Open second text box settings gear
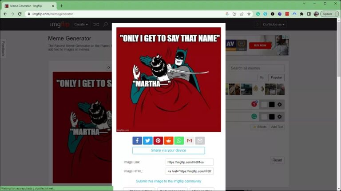Screen dimensions: 341x191 [x=280, y=117]
